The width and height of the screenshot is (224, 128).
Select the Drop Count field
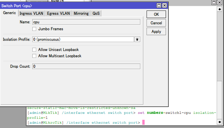[86, 66]
